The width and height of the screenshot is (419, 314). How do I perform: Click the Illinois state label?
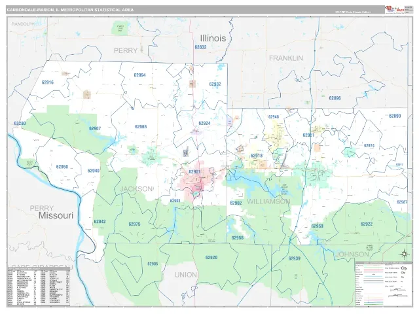pyautogui.click(x=213, y=38)
